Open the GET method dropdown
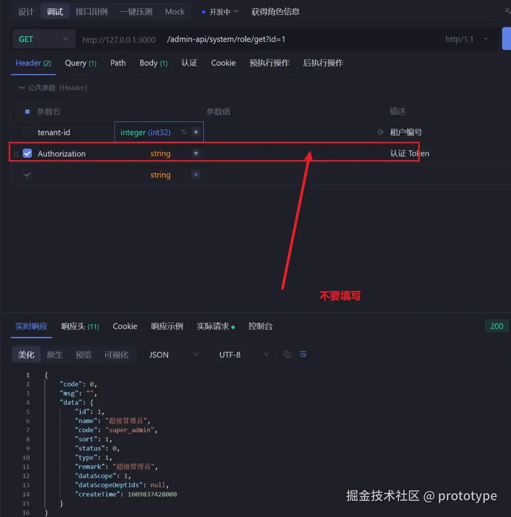 pos(43,39)
